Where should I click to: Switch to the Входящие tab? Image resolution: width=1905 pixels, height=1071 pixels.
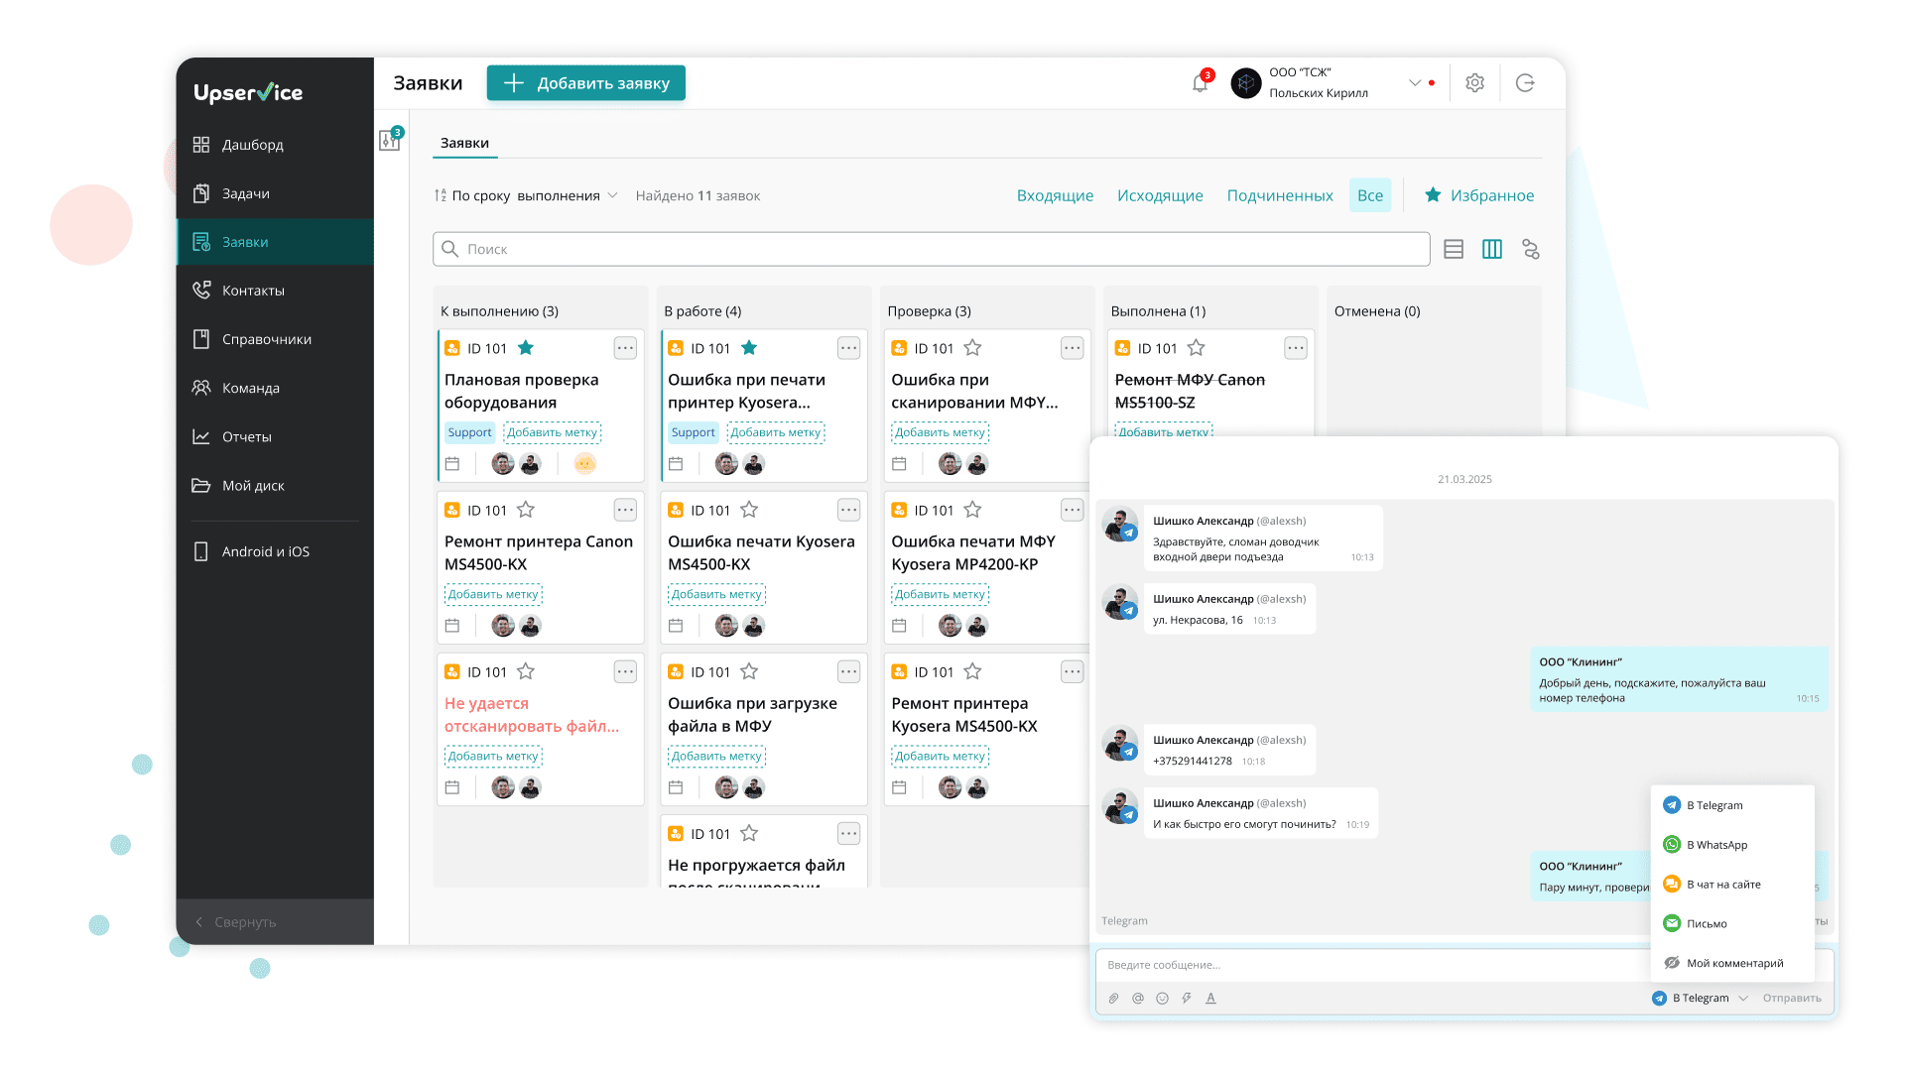click(x=1055, y=195)
